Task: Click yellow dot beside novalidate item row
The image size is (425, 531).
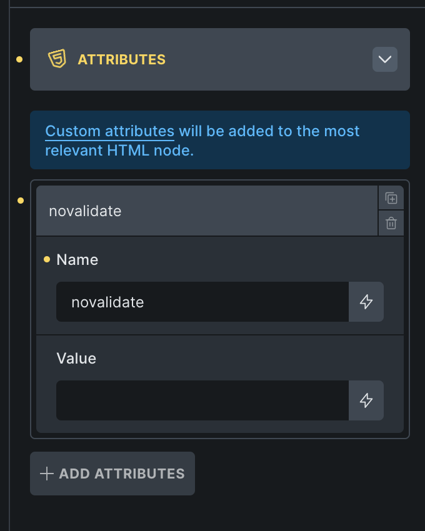Action: tap(21, 201)
